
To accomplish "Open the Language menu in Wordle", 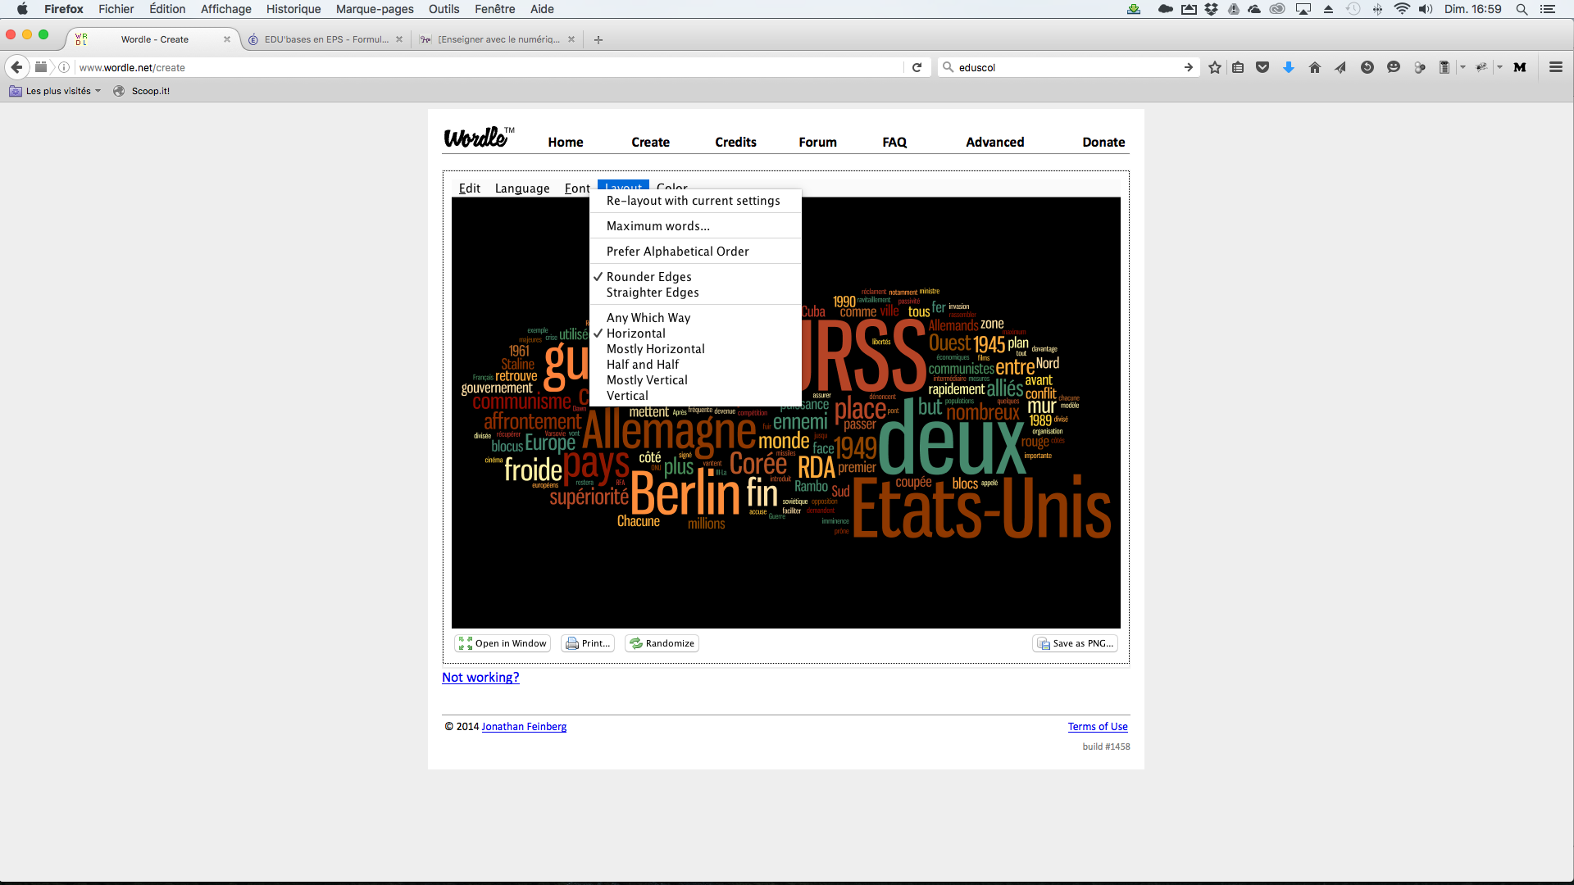I will click(x=522, y=188).
